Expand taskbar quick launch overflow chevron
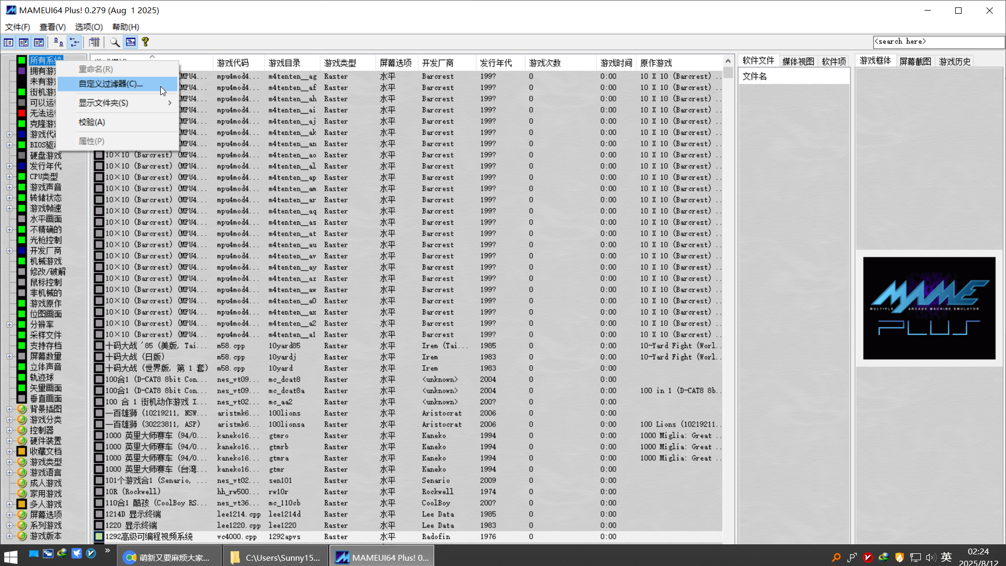The image size is (1006, 566). [x=107, y=551]
